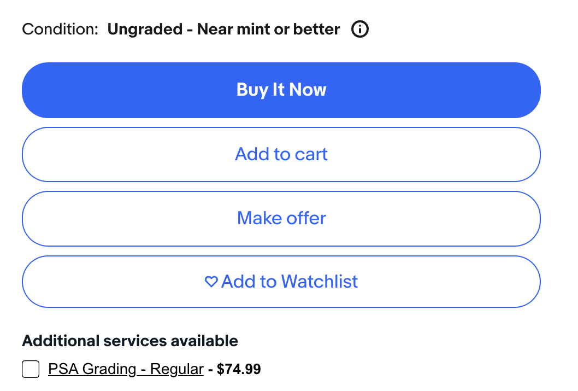
Task: Enable the $74.99 PSA grading add-on
Action: [31, 370]
